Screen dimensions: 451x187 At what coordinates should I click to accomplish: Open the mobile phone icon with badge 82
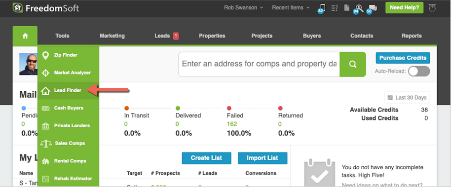(322, 8)
